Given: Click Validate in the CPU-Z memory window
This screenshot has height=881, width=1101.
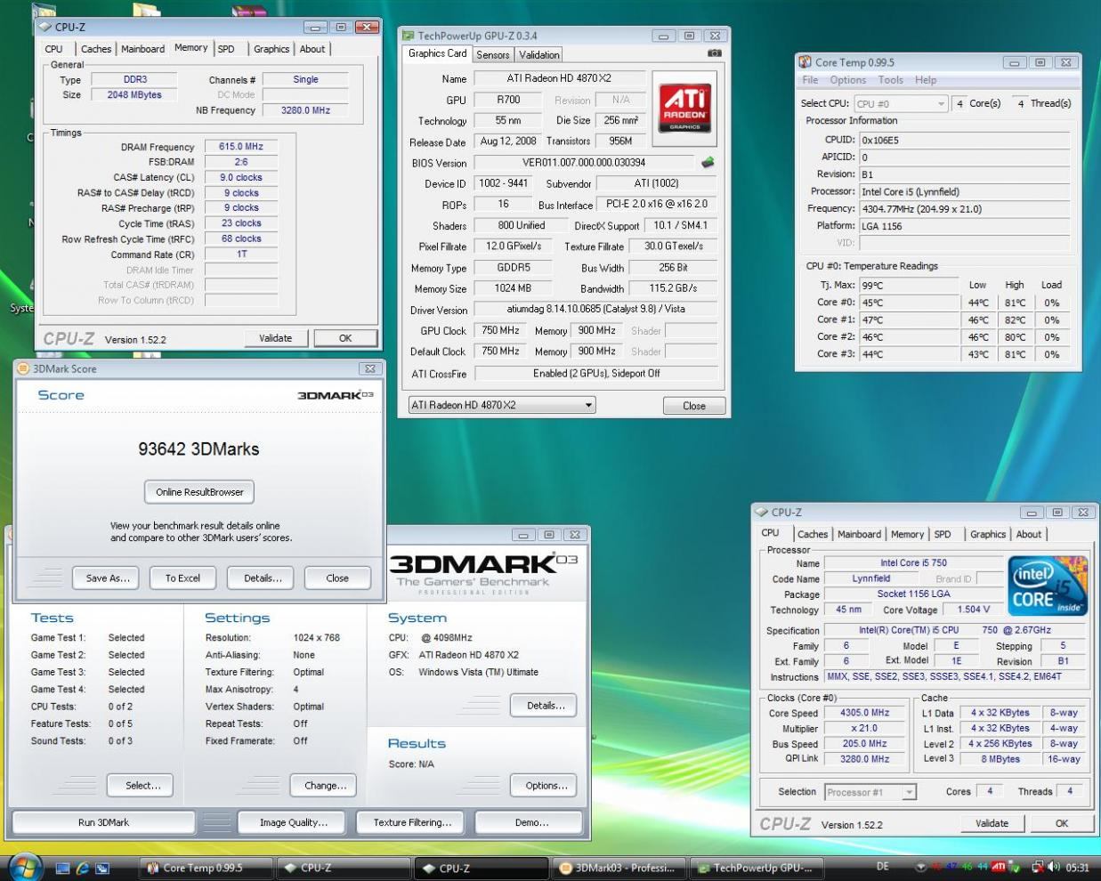Looking at the screenshot, I should (275, 338).
